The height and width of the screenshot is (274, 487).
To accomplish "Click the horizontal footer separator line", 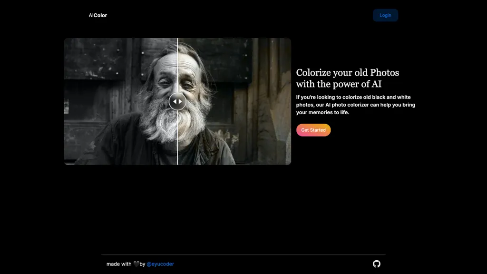I will pos(243,255).
